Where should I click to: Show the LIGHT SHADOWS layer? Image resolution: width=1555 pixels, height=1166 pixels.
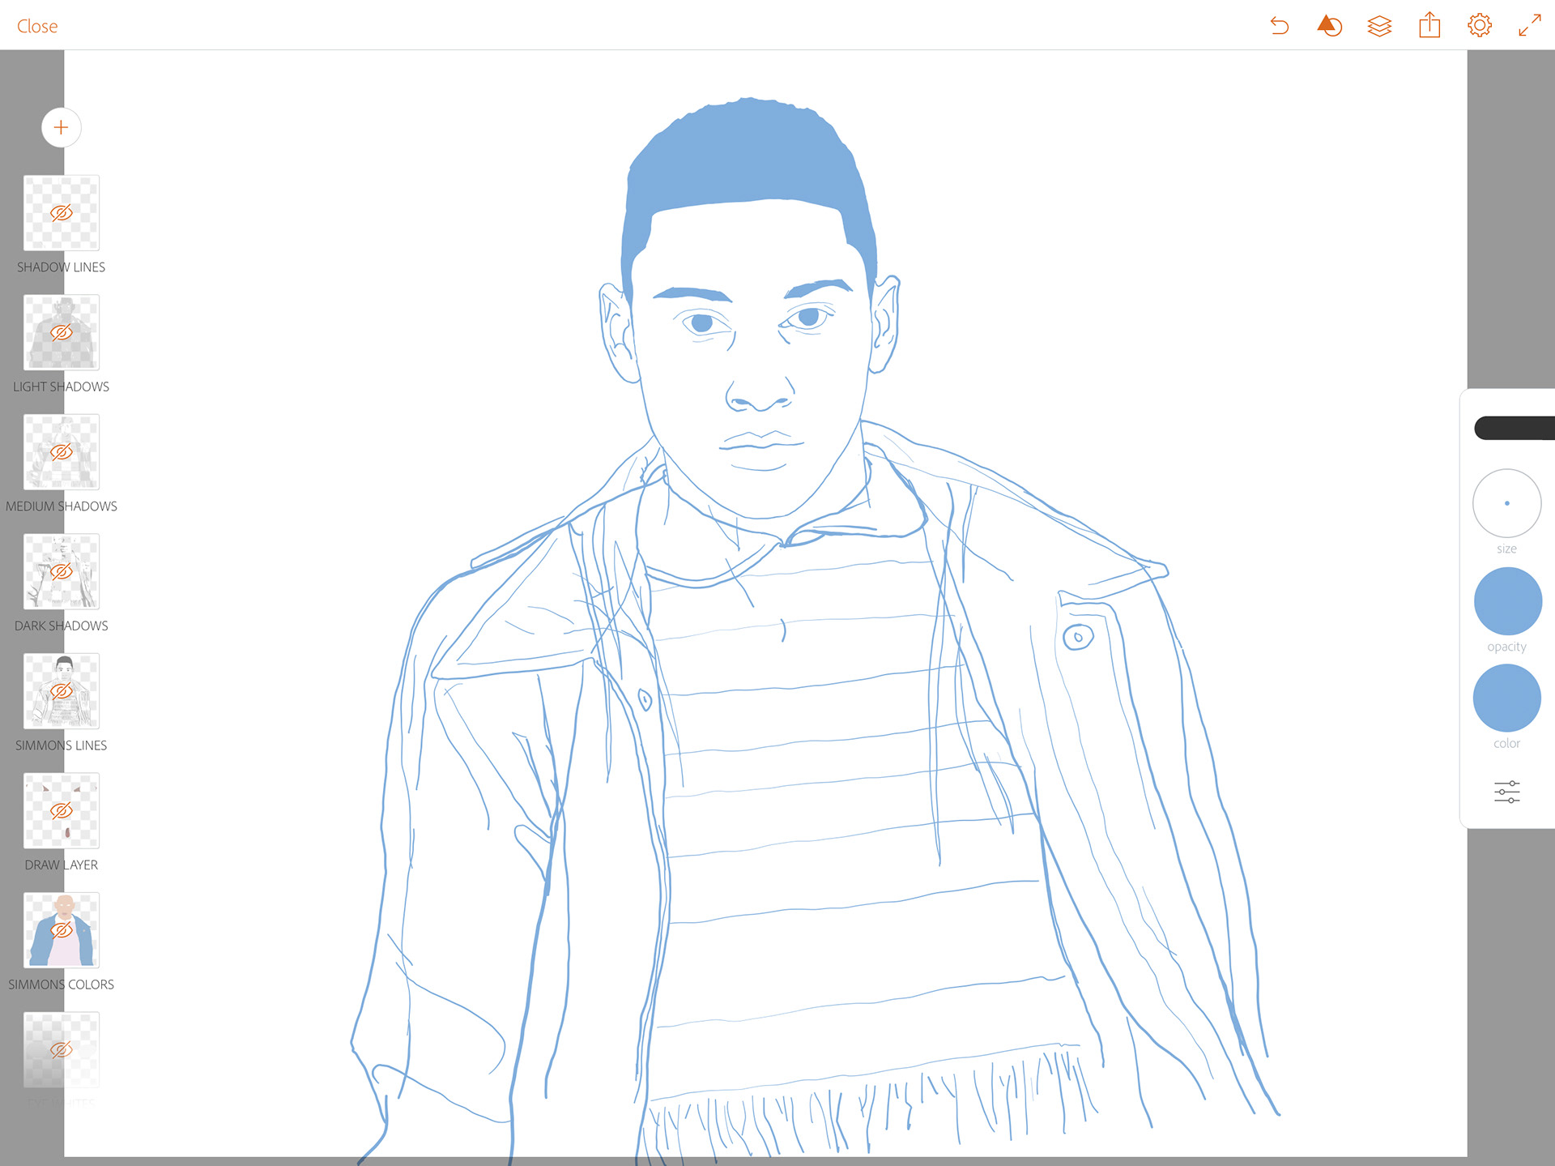62,333
